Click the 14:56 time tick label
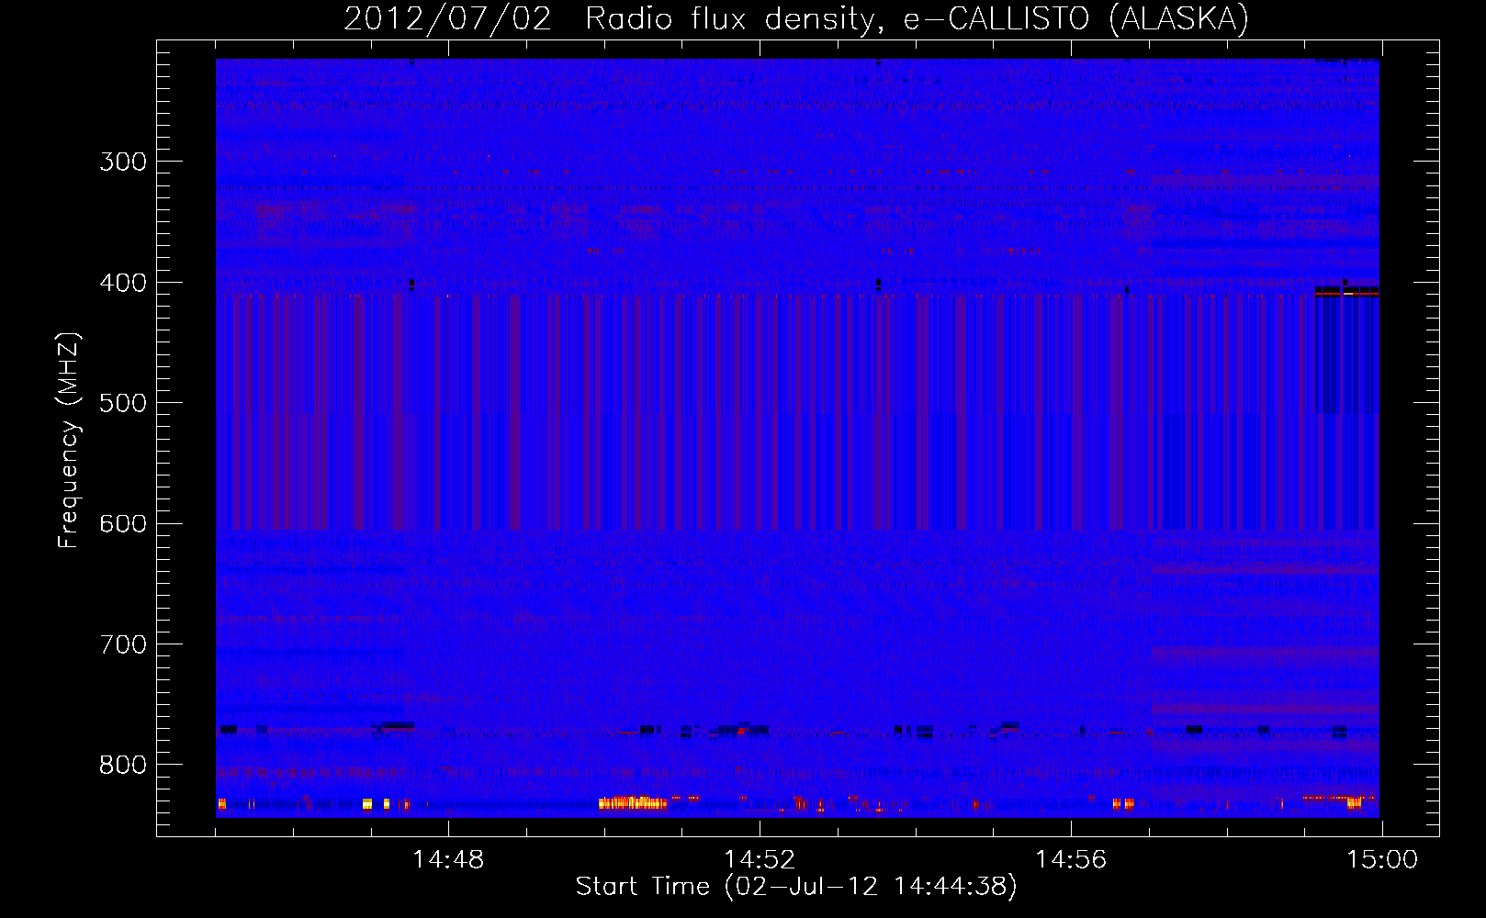Image resolution: width=1486 pixels, height=918 pixels. (x=1071, y=860)
